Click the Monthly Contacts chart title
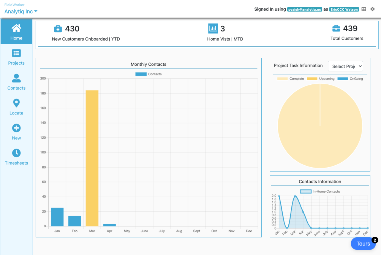This screenshot has width=381, height=255. click(148, 64)
